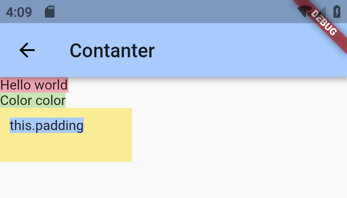The width and height of the screenshot is (347, 198).
Task: Click yellow area right of this.padding
Action: point(108,125)
